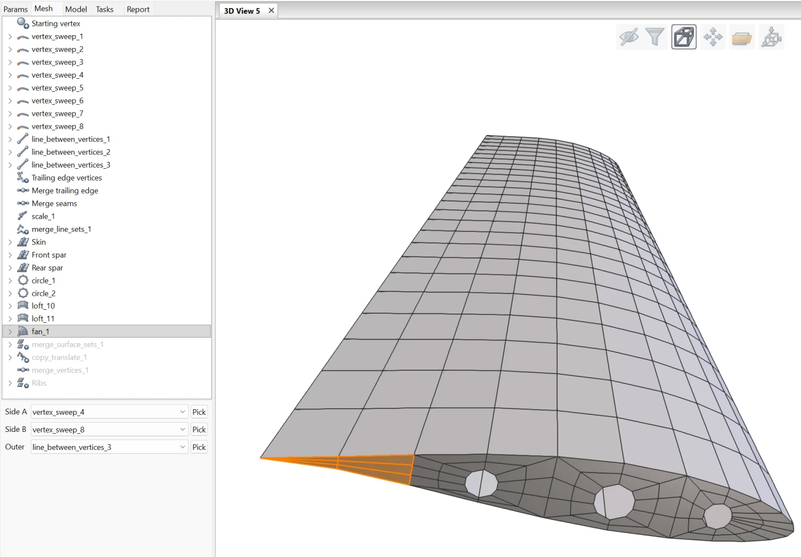Click the hide selection eye icon

pos(628,37)
